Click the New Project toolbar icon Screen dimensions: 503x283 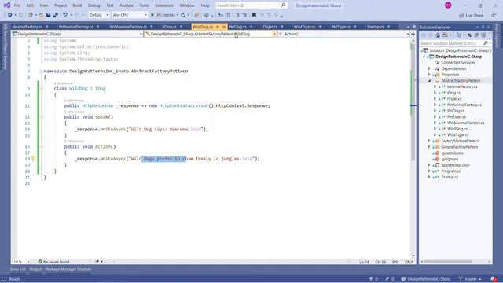point(31,15)
